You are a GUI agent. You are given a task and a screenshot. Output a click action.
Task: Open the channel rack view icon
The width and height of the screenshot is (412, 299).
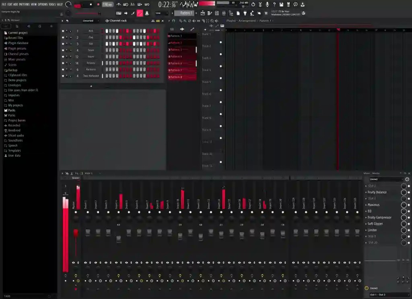click(217, 13)
